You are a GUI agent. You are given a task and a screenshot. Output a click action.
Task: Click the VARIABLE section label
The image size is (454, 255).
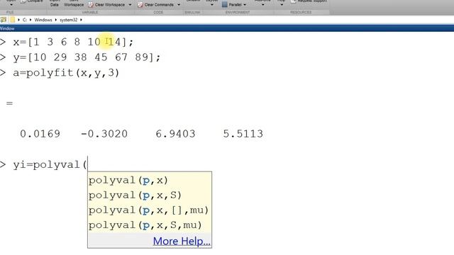coord(90,12)
